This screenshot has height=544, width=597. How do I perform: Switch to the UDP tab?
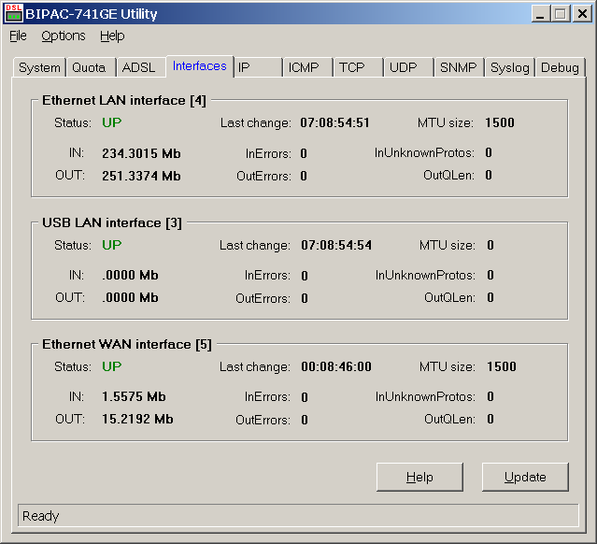tap(408, 67)
